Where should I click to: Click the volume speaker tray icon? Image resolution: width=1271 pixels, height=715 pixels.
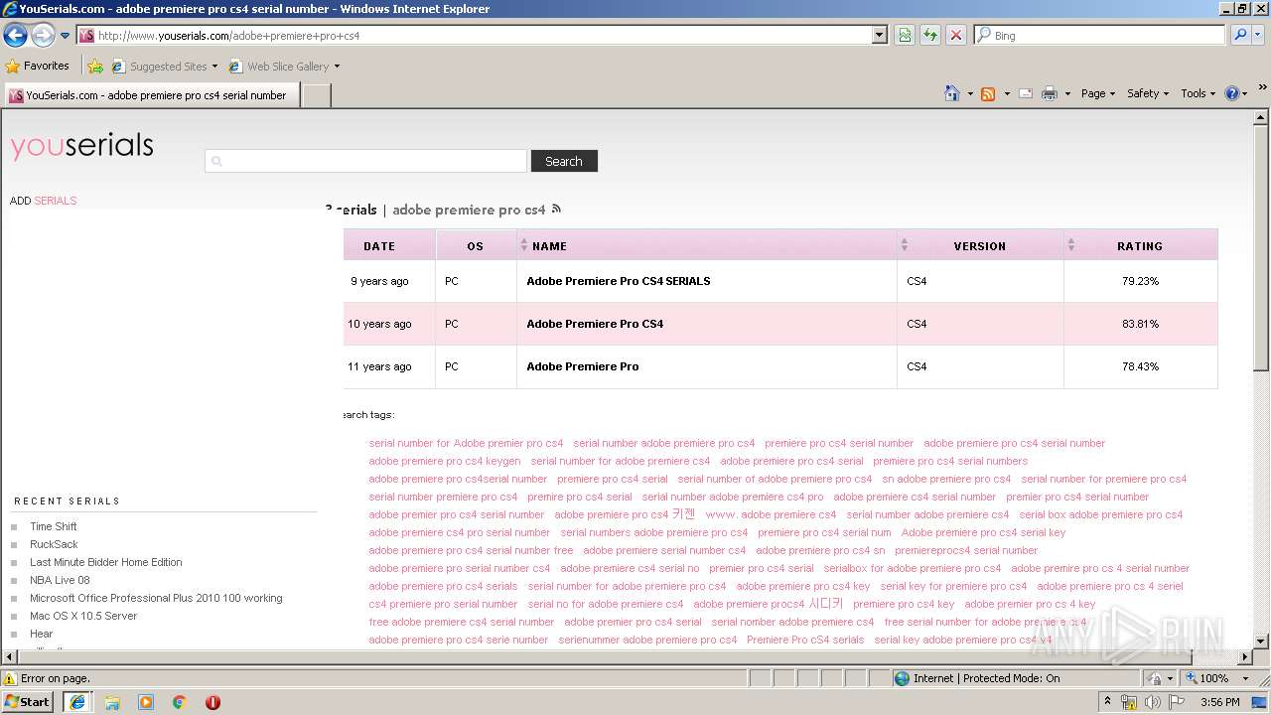(x=1152, y=702)
